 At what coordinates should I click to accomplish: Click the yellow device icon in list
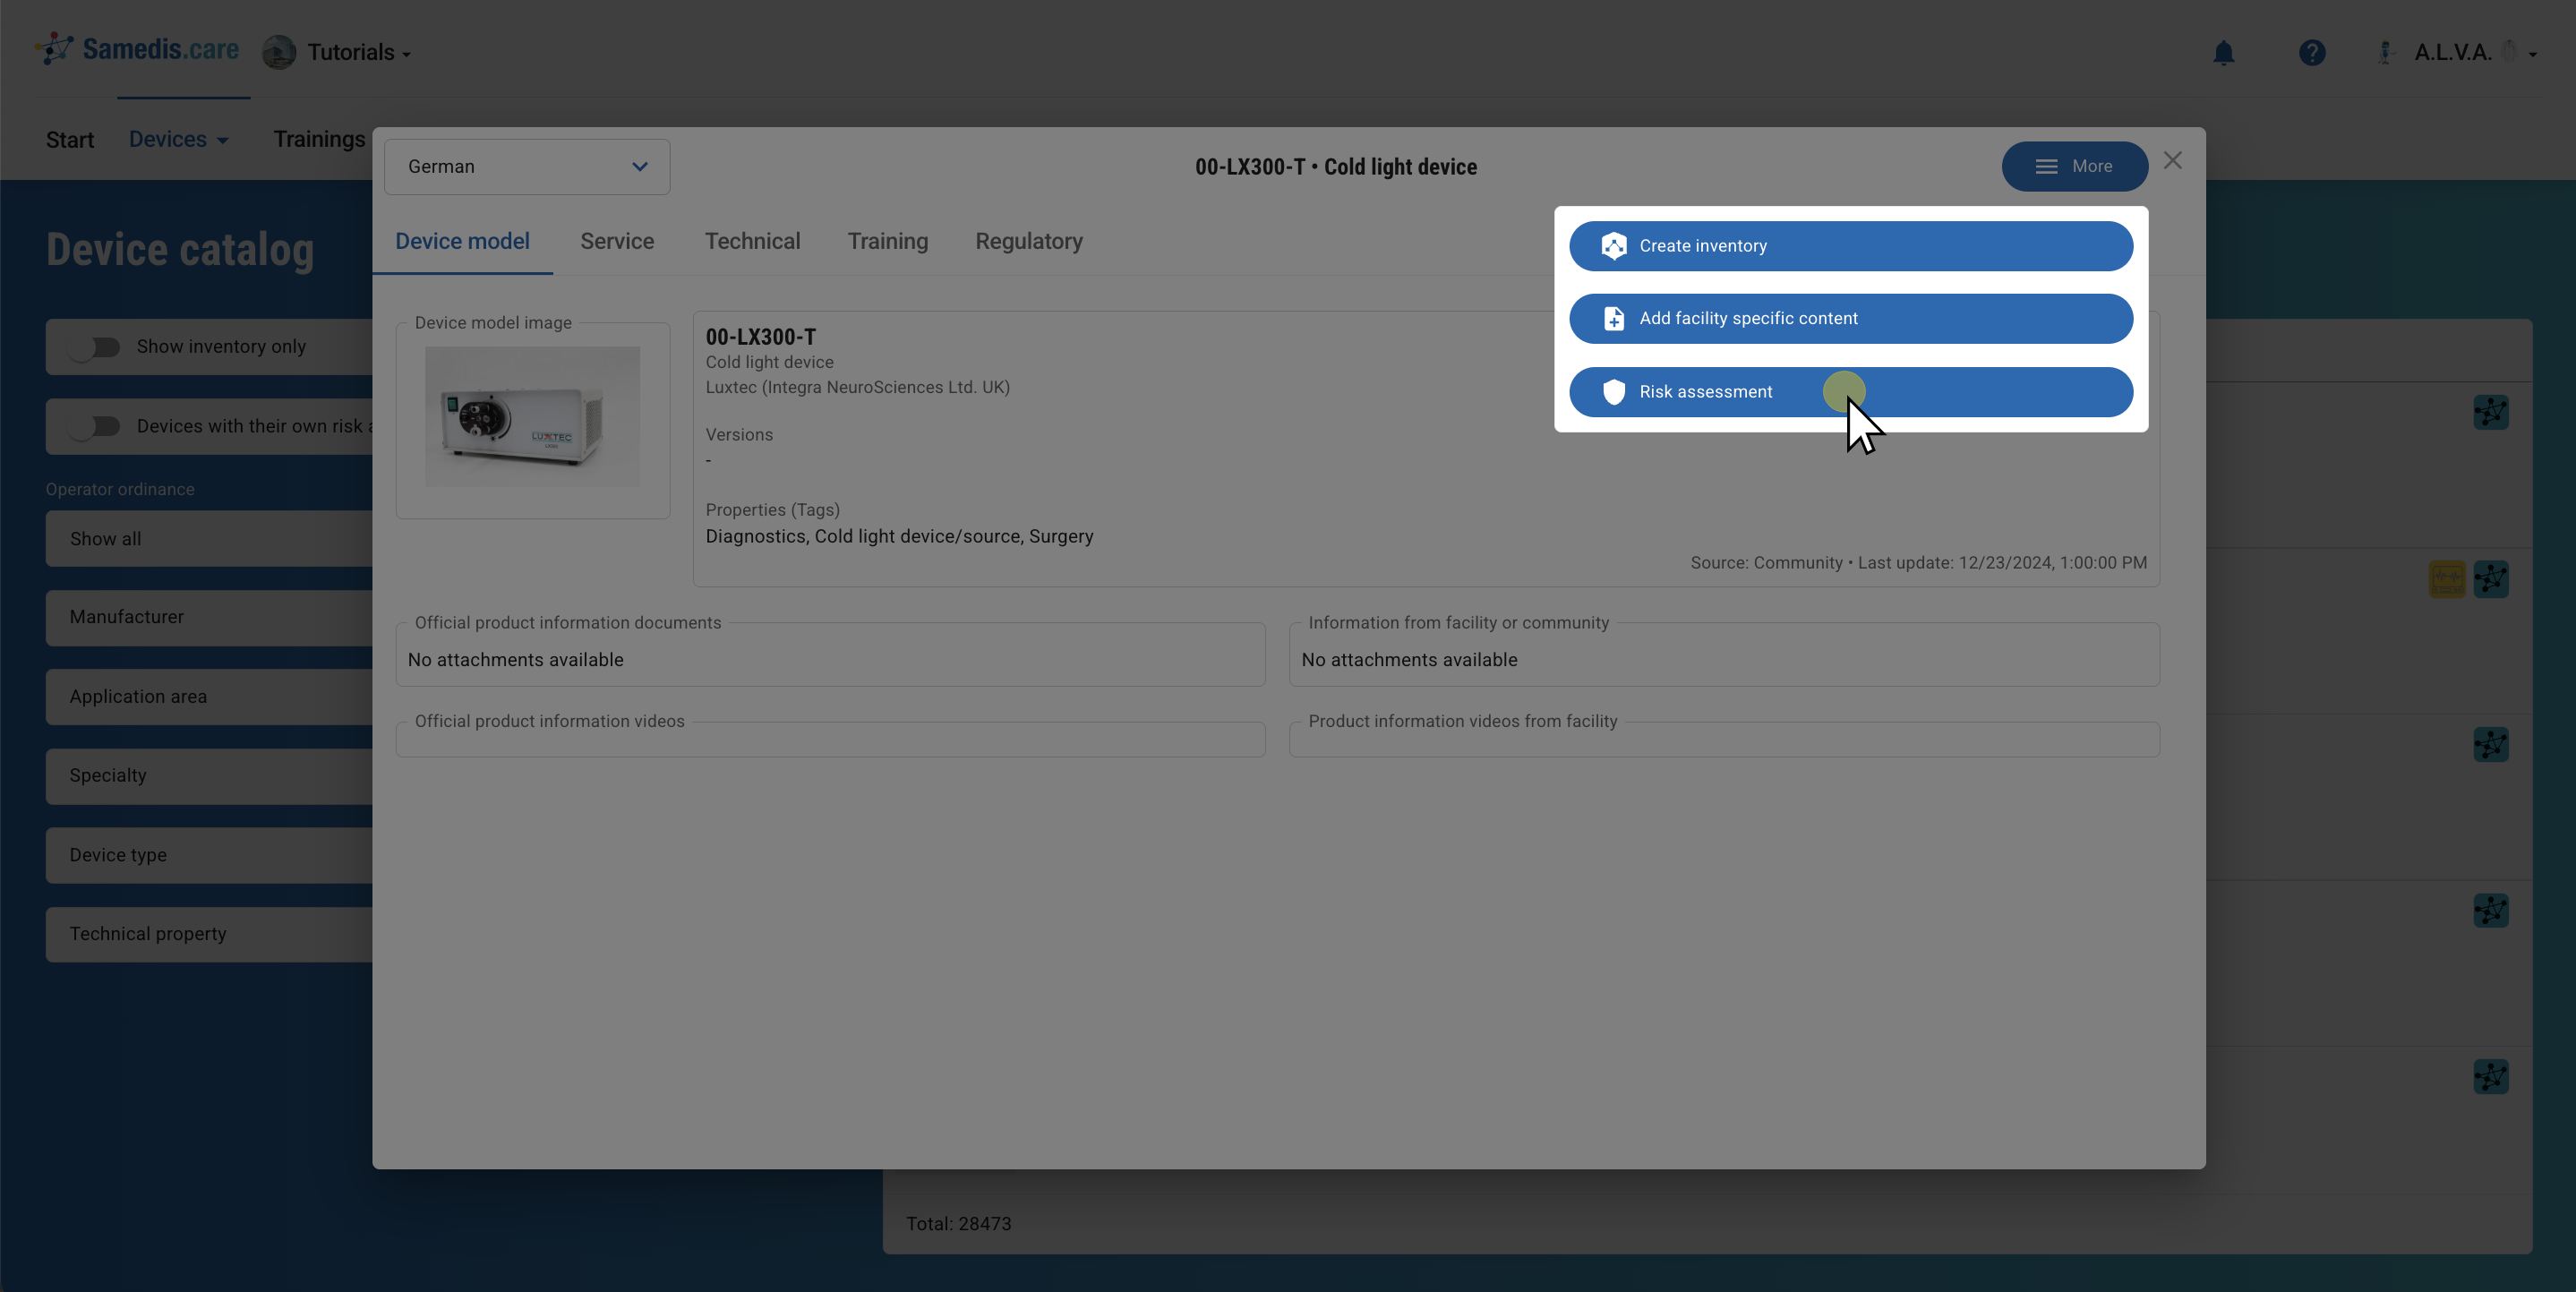2447,579
